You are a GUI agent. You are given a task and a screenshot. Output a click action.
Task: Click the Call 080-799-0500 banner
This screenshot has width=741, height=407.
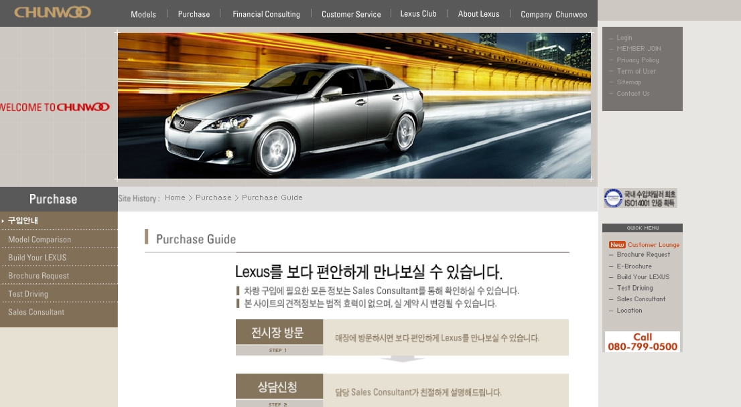[x=642, y=341]
